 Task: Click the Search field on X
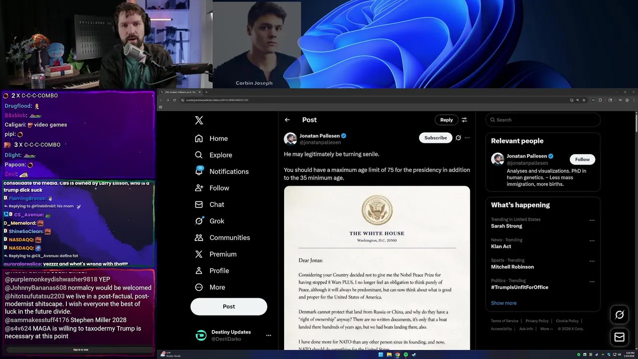pos(543,120)
